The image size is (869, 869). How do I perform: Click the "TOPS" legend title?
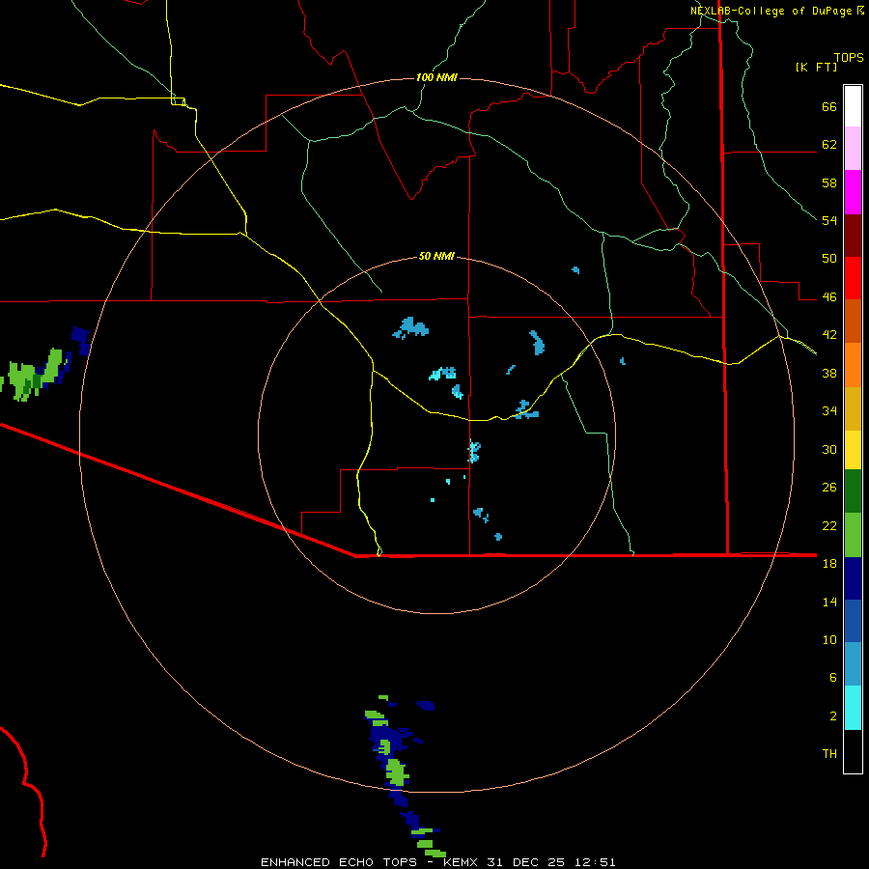coord(849,58)
